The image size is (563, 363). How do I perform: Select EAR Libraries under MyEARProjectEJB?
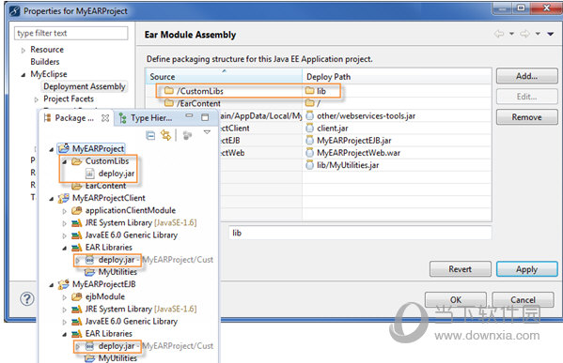point(109,334)
